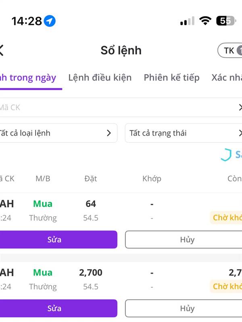Tap the location arrow icon in status bar
The image size is (242, 322).
(50, 21)
